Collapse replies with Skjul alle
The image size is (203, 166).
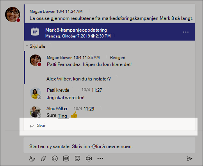(x=36, y=46)
